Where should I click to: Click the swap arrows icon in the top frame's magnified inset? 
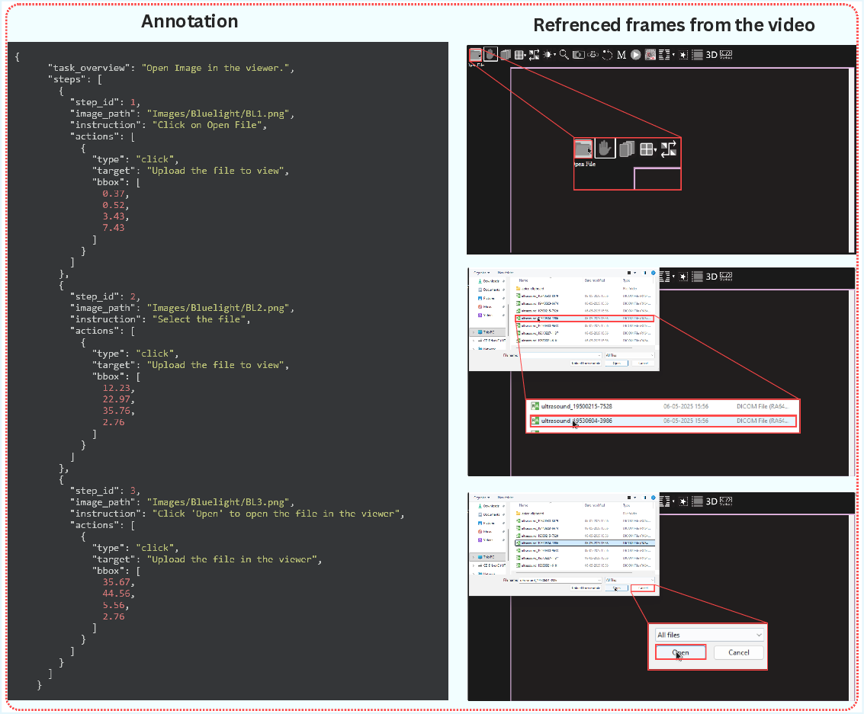(x=668, y=149)
